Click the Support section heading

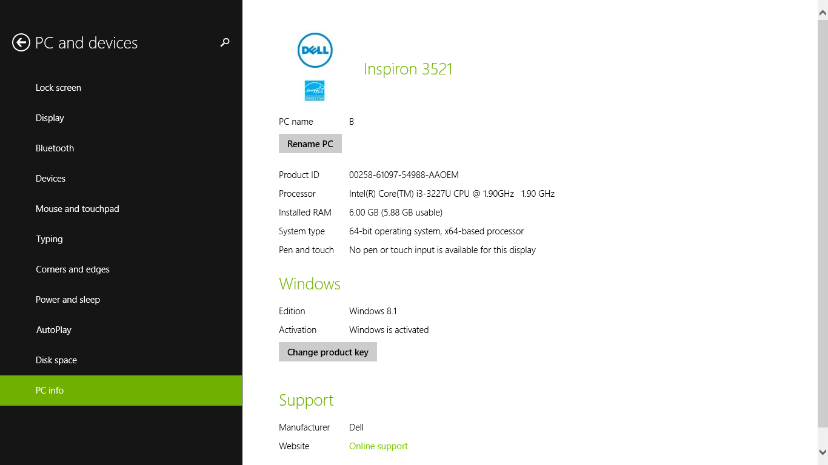[306, 400]
